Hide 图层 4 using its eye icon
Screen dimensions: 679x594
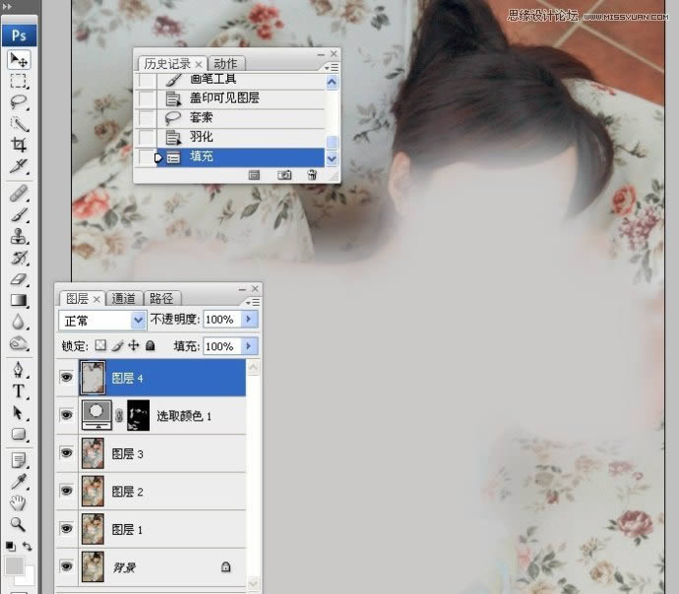pos(66,378)
